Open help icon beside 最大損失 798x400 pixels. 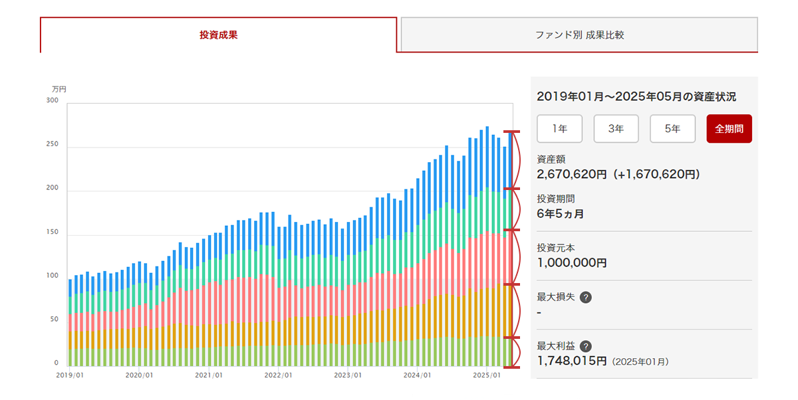click(x=585, y=297)
